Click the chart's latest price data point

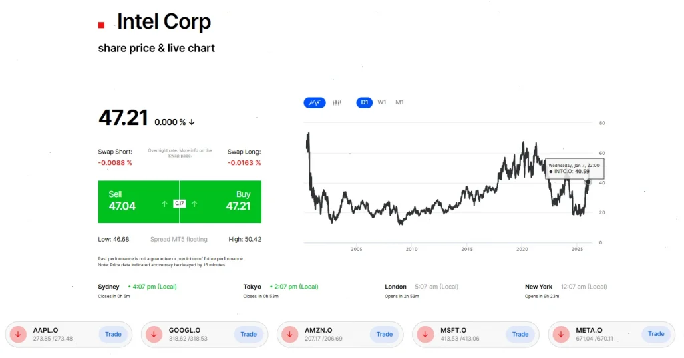pyautogui.click(x=588, y=182)
